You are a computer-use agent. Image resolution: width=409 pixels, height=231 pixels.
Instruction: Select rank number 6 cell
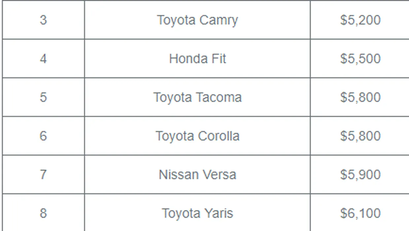click(x=43, y=136)
